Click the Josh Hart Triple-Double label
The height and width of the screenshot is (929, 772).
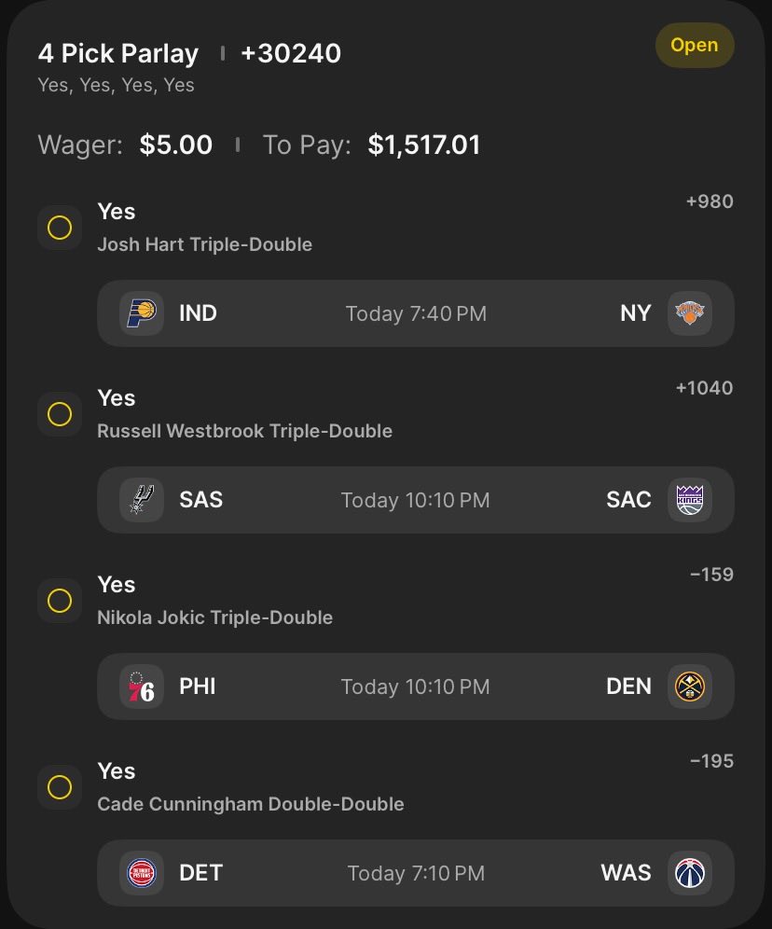point(204,244)
